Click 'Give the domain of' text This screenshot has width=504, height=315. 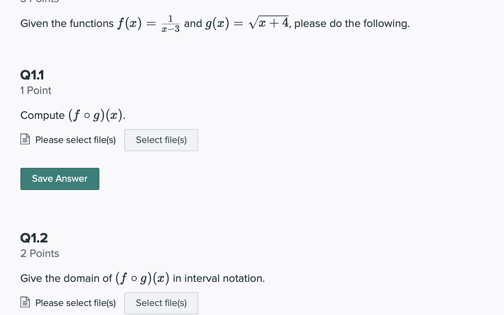click(66, 278)
